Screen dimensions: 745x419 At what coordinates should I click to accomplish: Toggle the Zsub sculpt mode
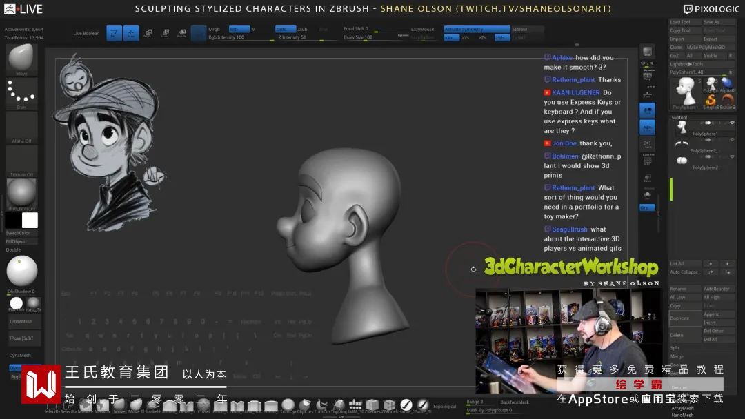click(x=303, y=29)
